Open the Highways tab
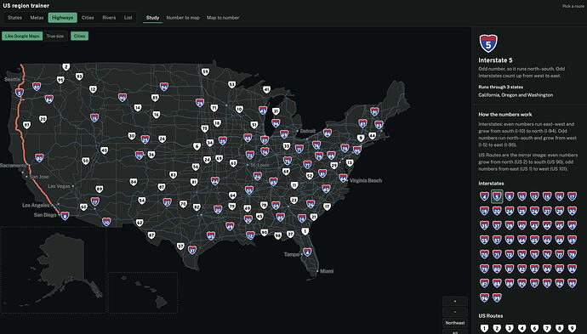The width and height of the screenshot is (587, 334). (62, 18)
